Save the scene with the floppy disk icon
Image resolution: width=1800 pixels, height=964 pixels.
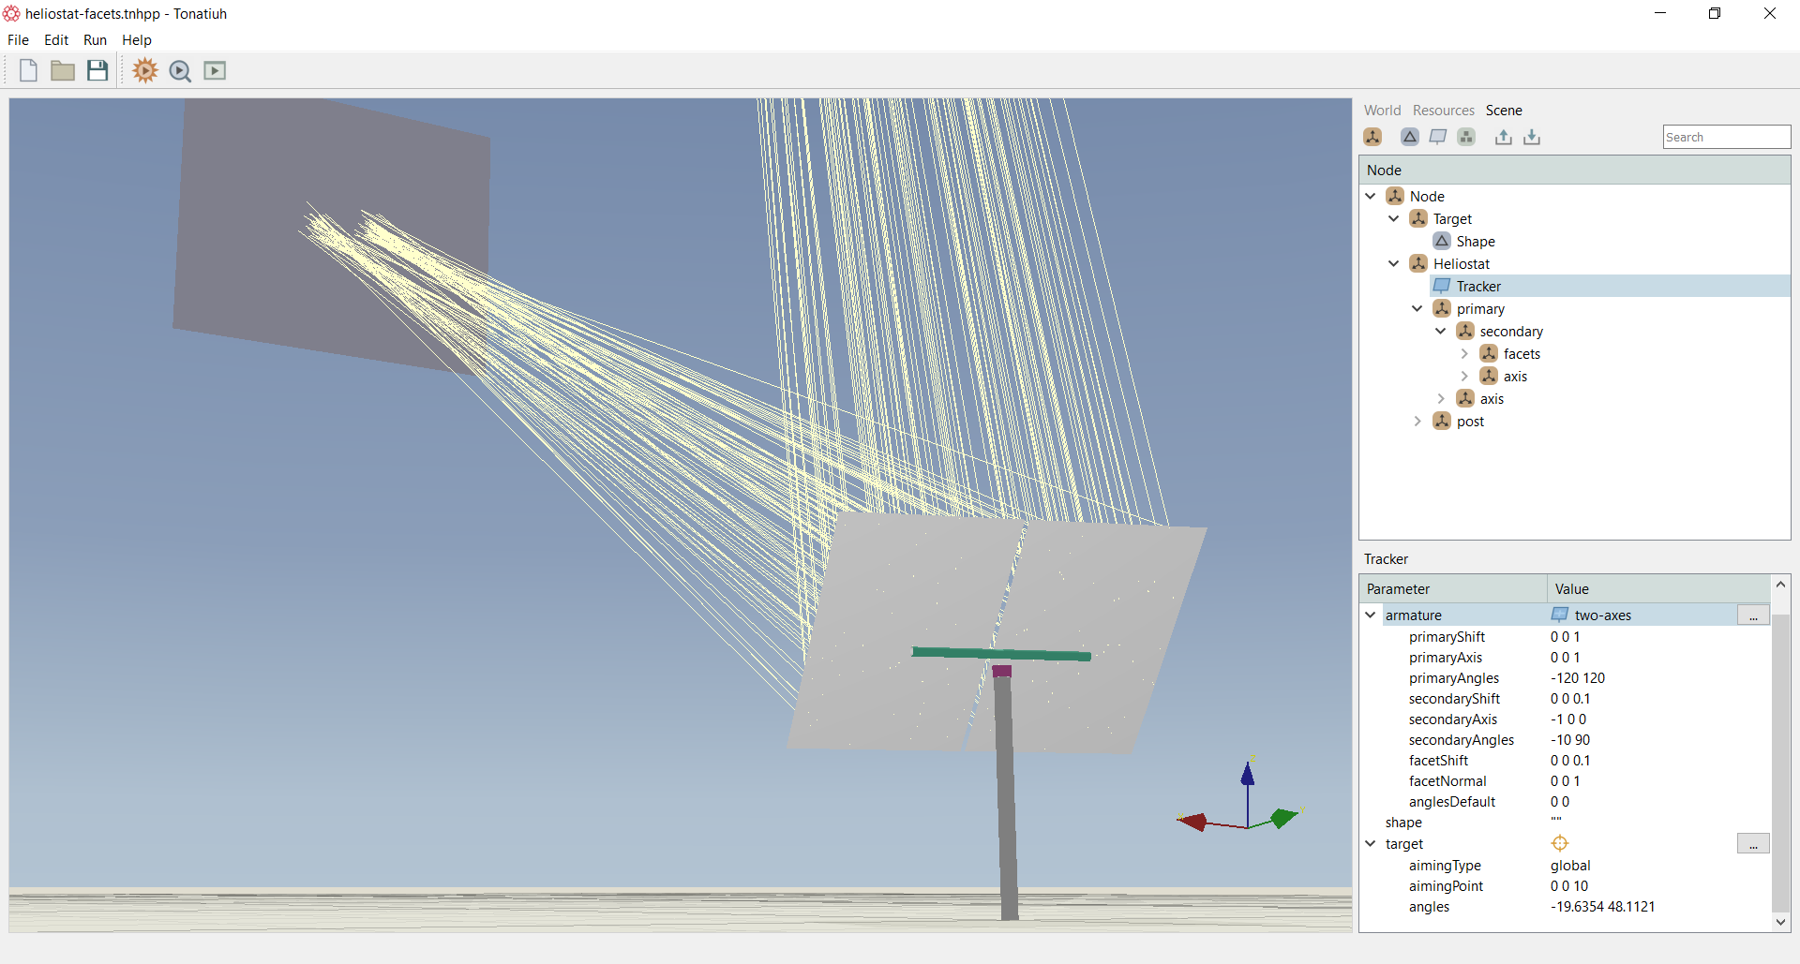[97, 70]
